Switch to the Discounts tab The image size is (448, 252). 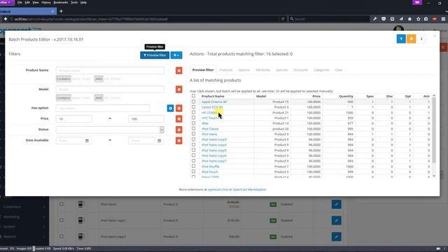pos(300,70)
